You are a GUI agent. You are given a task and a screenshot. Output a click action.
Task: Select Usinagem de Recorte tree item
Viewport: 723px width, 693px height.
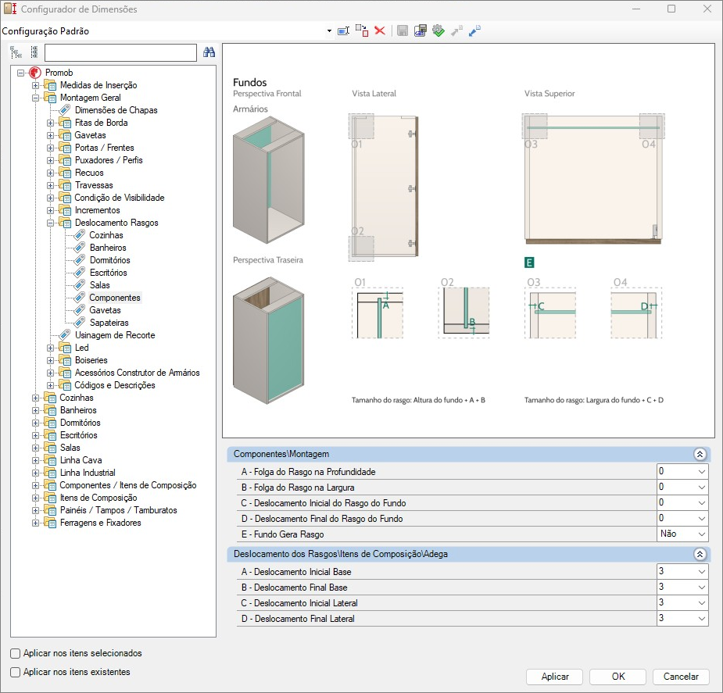pyautogui.click(x=114, y=335)
